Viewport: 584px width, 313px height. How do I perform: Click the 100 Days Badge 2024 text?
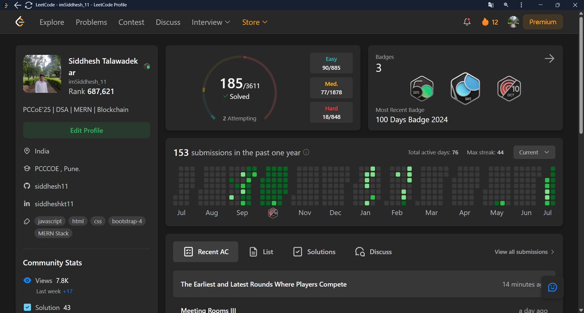pos(412,119)
